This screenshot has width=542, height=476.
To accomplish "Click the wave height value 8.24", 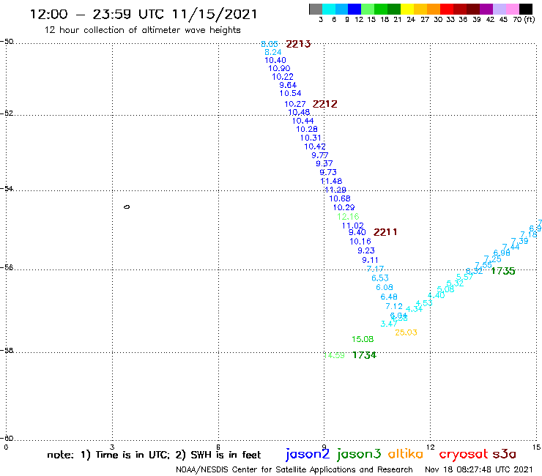I will click(x=272, y=52).
